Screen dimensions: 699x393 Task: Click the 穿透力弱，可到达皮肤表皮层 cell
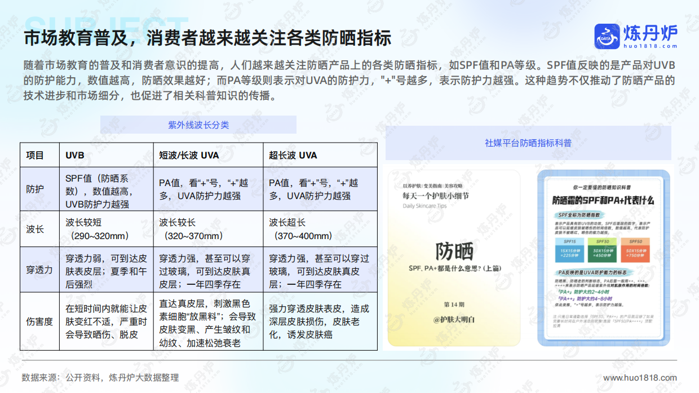pyautogui.click(x=106, y=270)
